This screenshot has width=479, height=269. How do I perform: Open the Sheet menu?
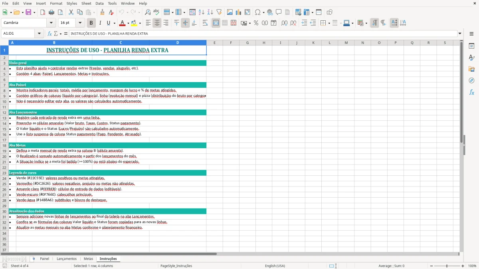86,3
